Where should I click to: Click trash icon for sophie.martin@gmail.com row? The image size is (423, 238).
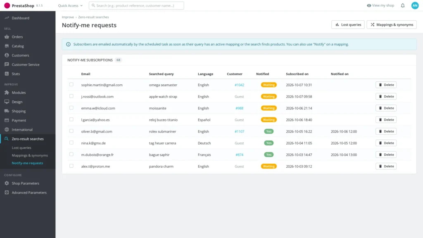point(380,85)
